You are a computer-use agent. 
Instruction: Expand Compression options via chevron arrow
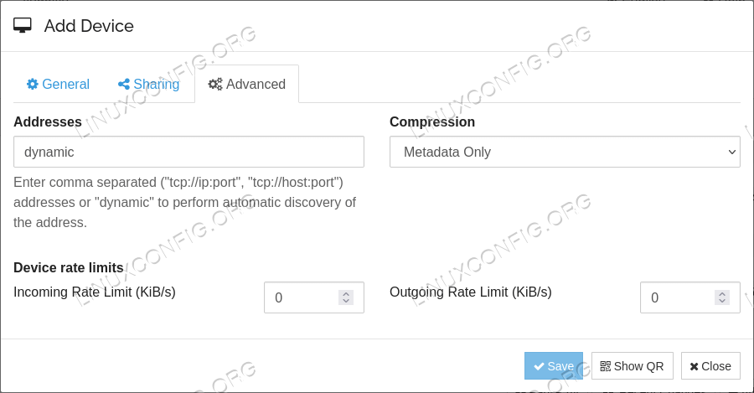coord(732,152)
